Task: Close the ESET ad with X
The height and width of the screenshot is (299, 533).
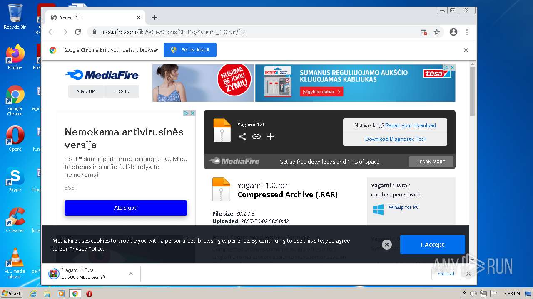Action: [192, 113]
